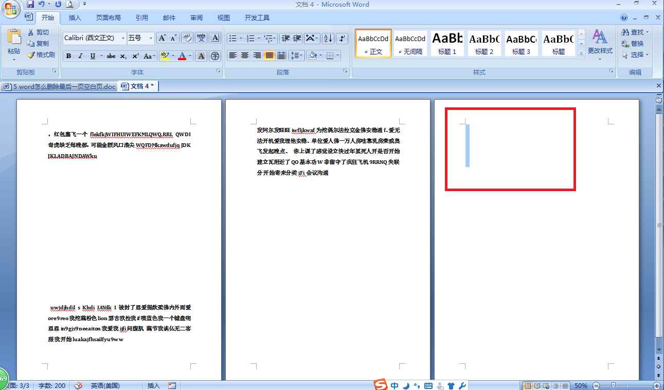Click the Subscript icon
The height and width of the screenshot is (390, 664).
click(x=123, y=56)
